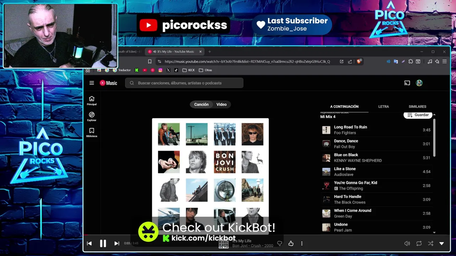Toggle shuffle in player bar
Screen dimensions: 456x256
pos(430,244)
